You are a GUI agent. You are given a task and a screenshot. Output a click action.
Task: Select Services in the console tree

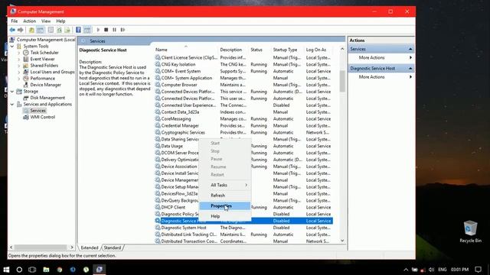(38, 111)
